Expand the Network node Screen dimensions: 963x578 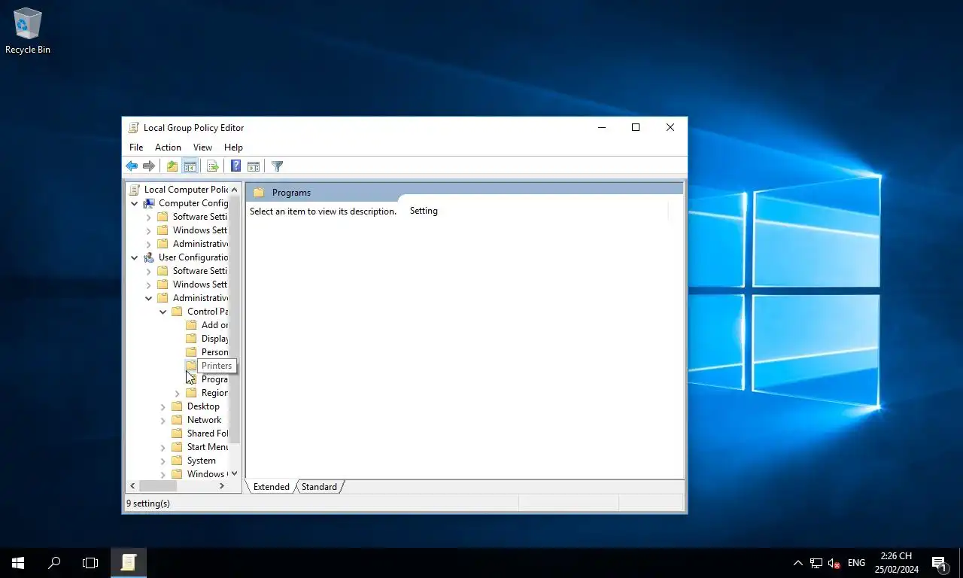click(x=163, y=420)
